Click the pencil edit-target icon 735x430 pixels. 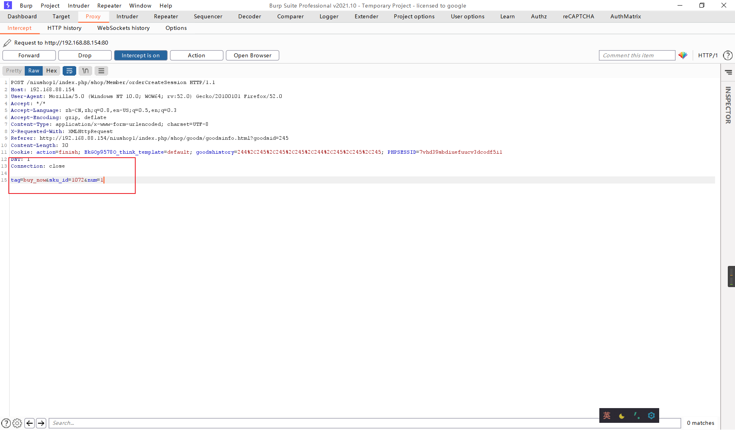(7, 43)
